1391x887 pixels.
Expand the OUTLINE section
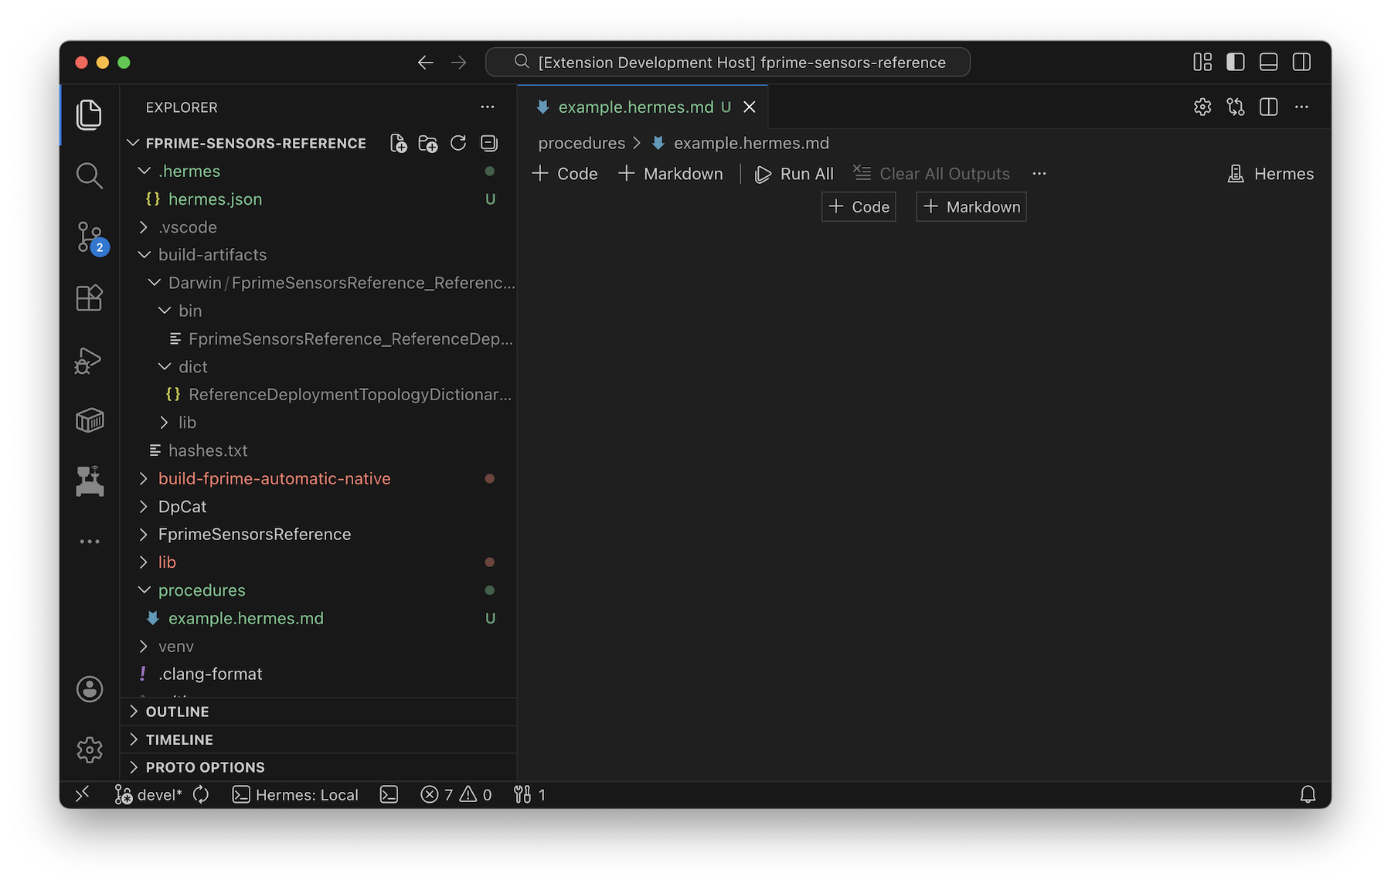coord(177,712)
